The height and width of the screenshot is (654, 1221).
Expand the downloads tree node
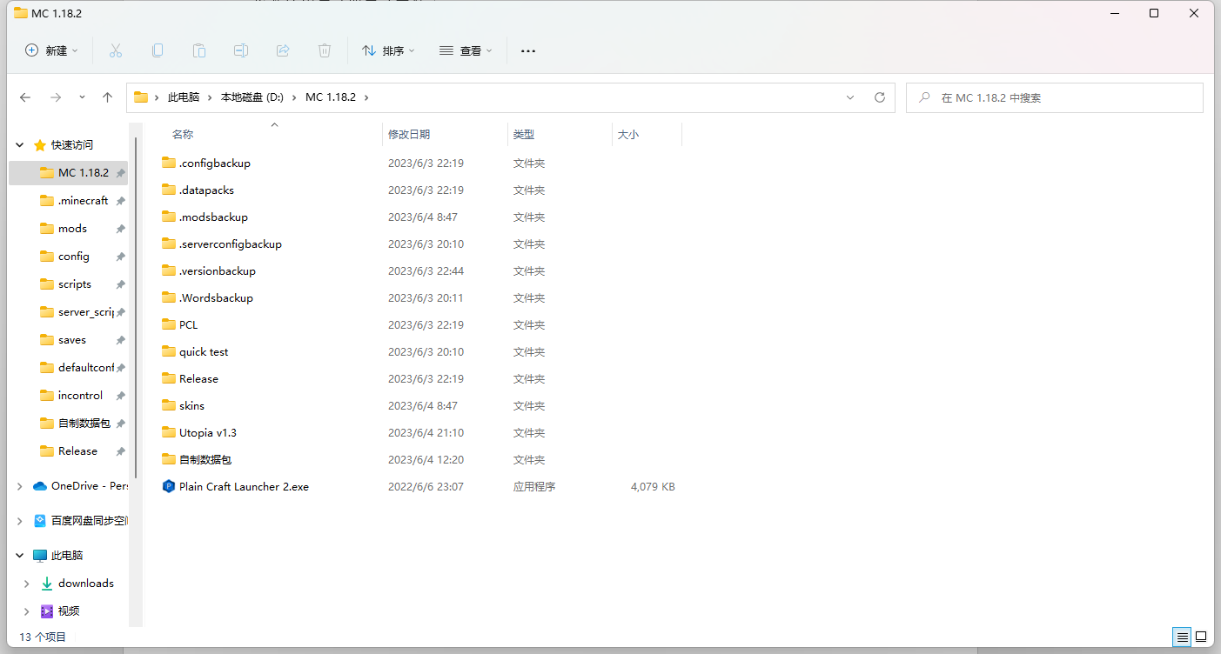tap(27, 584)
